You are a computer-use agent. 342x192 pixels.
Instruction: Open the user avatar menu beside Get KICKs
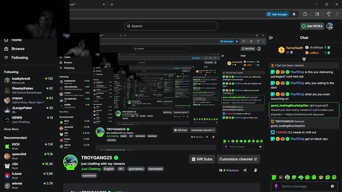coord(329,26)
